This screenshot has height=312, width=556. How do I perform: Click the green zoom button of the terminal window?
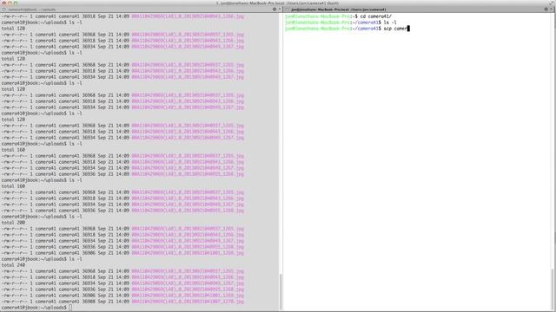tap(16, 3)
